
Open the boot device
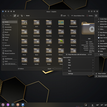[10, 61]
